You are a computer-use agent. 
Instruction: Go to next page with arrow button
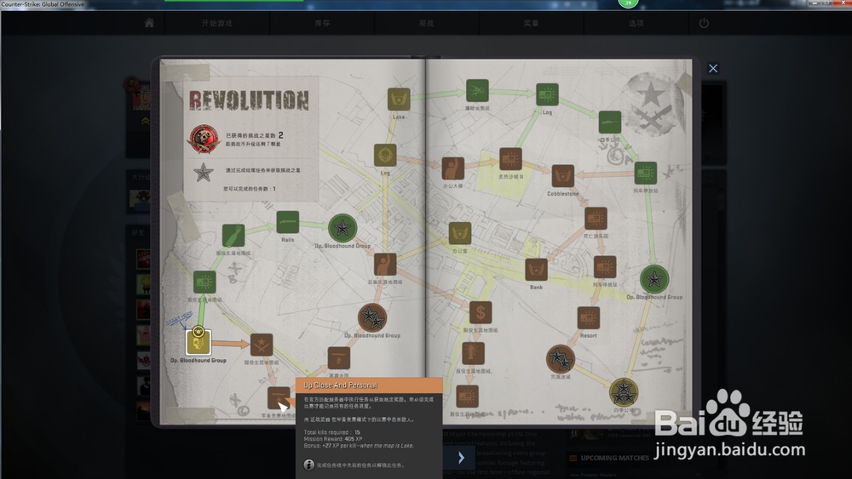(x=460, y=457)
